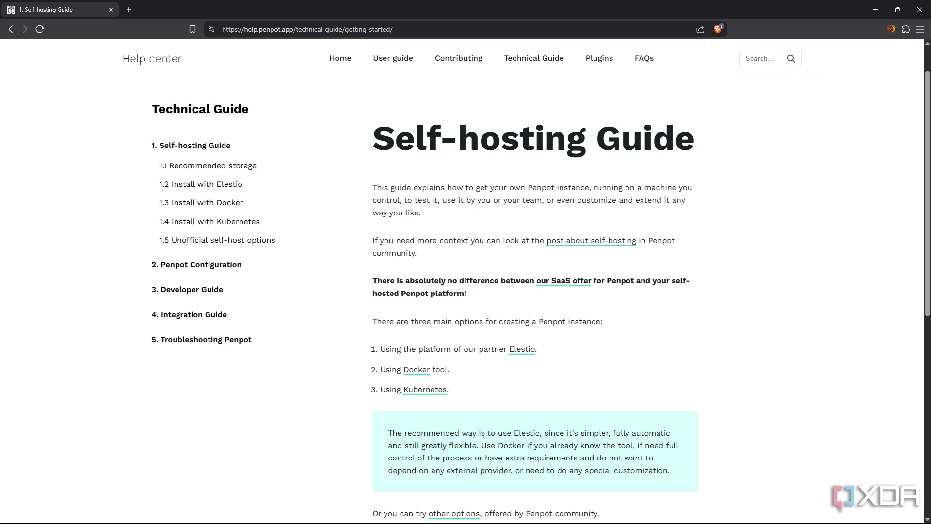Open 1.5 Unofficial self-host options
Screen dimensions: 931x524
[217, 240]
